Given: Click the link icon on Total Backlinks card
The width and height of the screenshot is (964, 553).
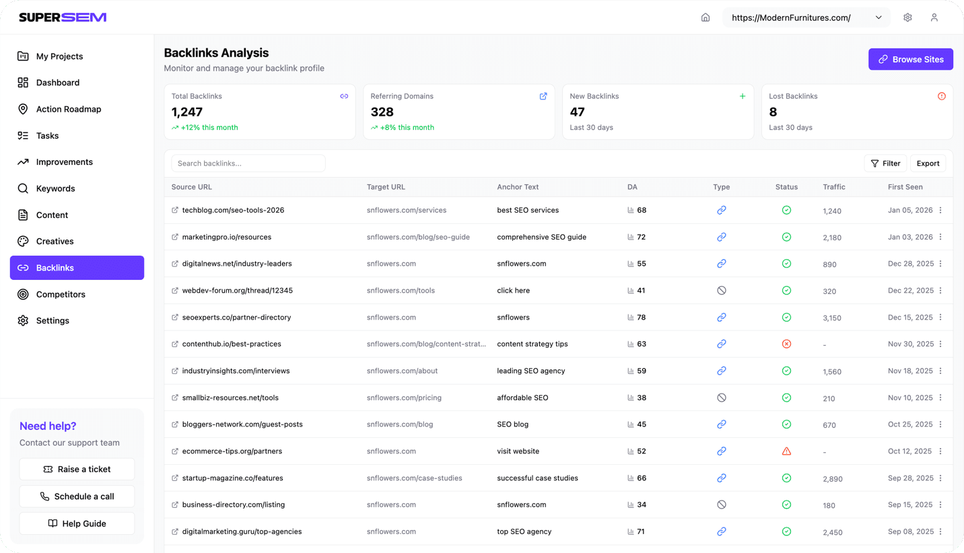Looking at the screenshot, I should pos(344,96).
